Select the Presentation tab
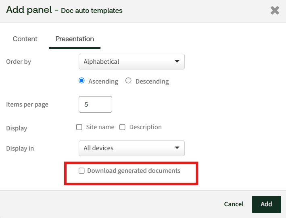The width and height of the screenshot is (286, 218). tap(75, 39)
